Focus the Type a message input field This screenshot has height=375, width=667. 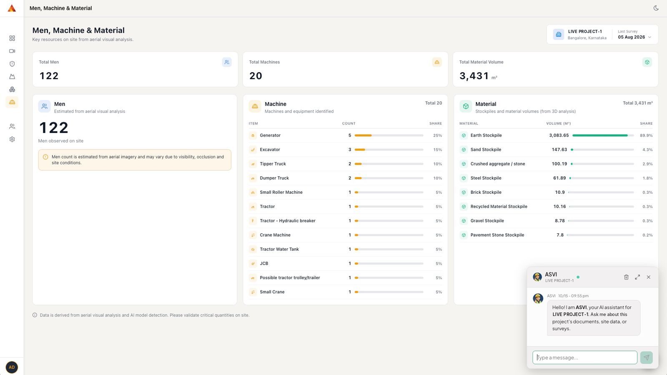tap(584, 357)
